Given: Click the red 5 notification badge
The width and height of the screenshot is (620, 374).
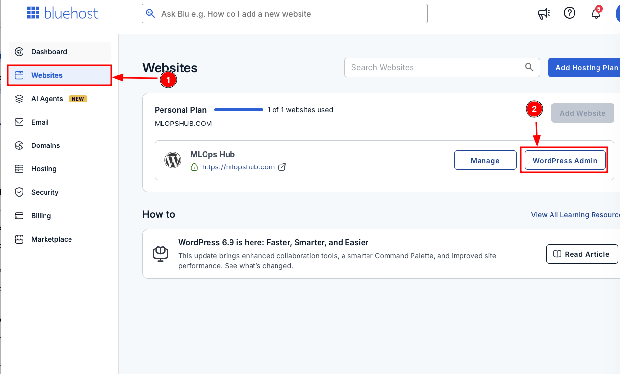Looking at the screenshot, I should (599, 9).
